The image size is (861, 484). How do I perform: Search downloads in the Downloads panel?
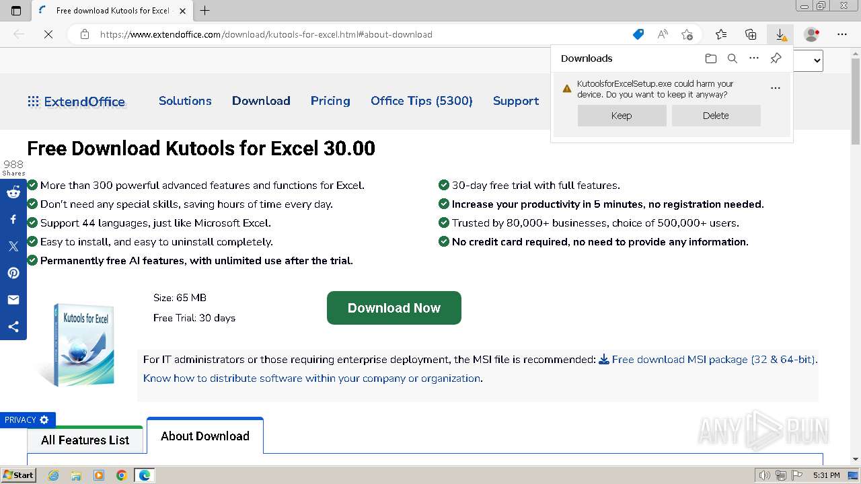pyautogui.click(x=733, y=58)
